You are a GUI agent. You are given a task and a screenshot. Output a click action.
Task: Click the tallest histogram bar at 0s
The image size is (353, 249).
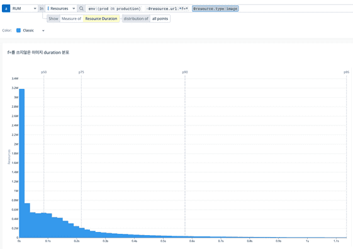tap(22, 163)
